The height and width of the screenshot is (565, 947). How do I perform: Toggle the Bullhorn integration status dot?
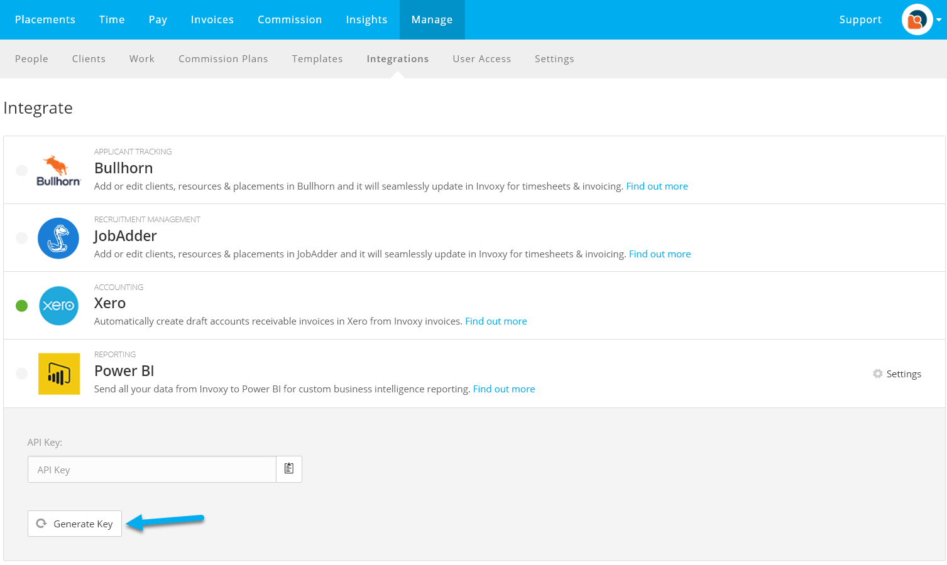(22, 170)
